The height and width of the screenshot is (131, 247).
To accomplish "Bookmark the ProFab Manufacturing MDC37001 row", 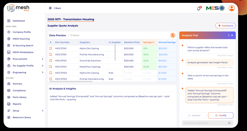I will coord(50,55).
